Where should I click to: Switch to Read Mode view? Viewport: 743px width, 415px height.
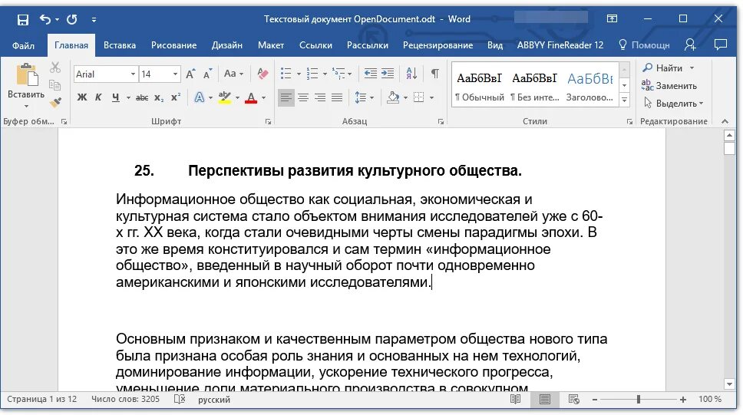516,400
